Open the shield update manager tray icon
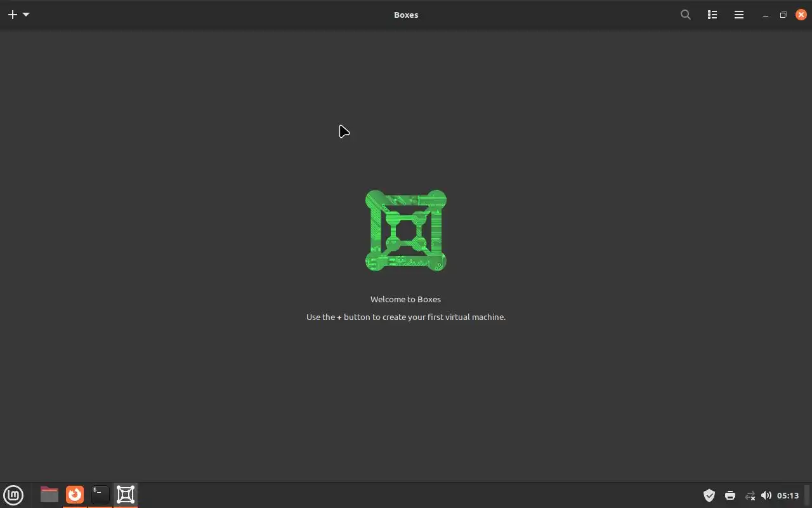 click(x=709, y=495)
